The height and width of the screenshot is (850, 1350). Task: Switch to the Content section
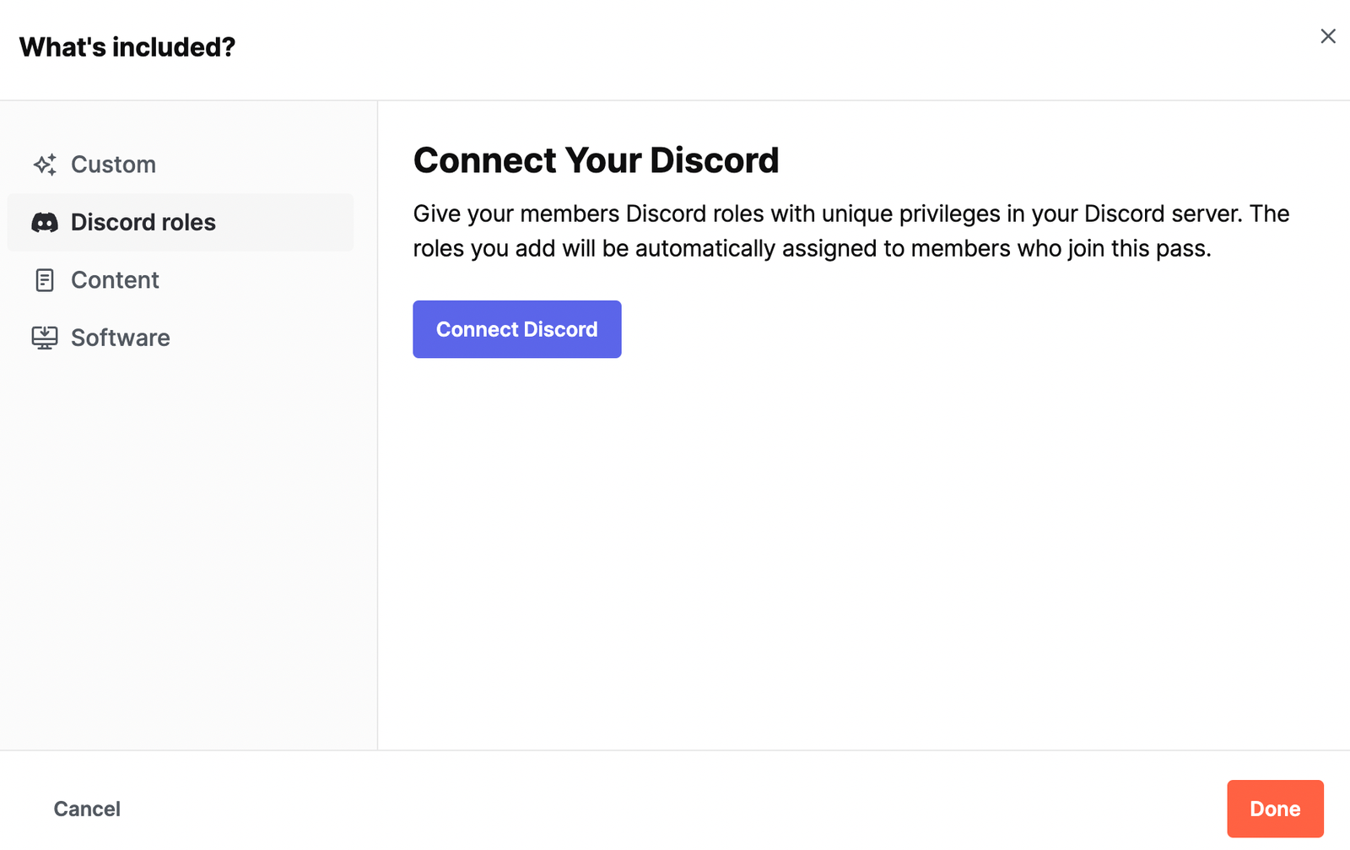pos(115,279)
